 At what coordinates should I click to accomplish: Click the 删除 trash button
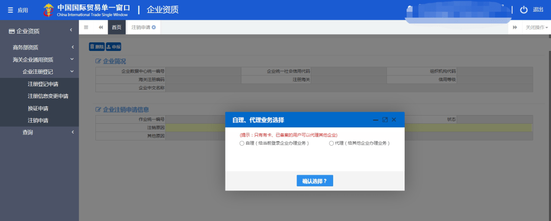click(x=96, y=47)
